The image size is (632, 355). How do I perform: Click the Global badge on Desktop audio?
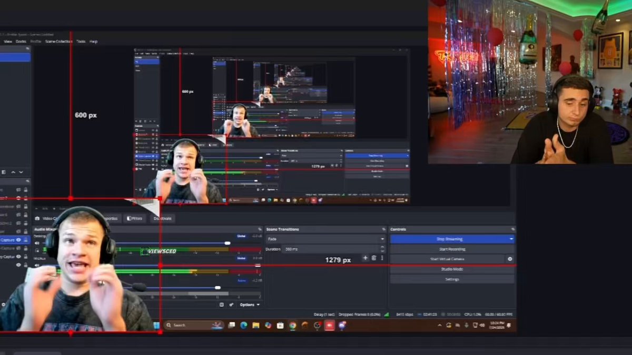[x=241, y=236]
